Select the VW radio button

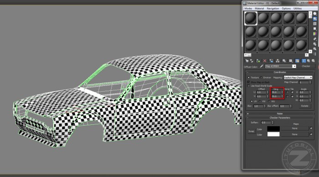tap(260, 101)
